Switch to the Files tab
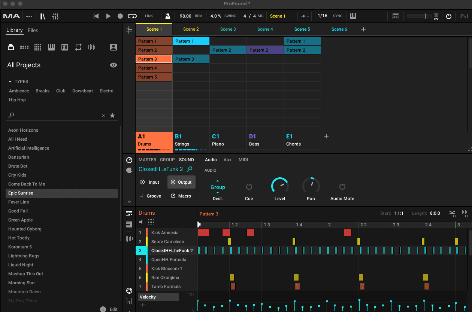The width and height of the screenshot is (472, 312). 33,30
